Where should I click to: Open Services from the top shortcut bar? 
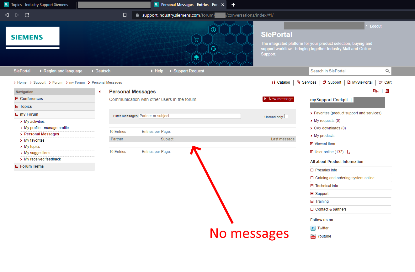click(x=306, y=82)
